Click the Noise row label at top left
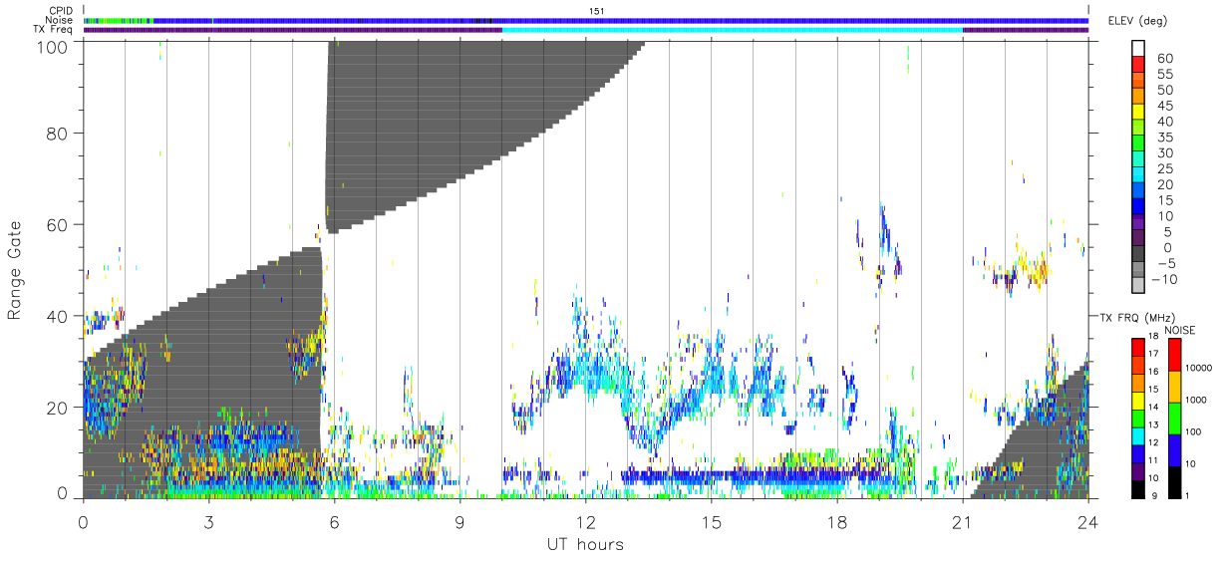 (59, 20)
